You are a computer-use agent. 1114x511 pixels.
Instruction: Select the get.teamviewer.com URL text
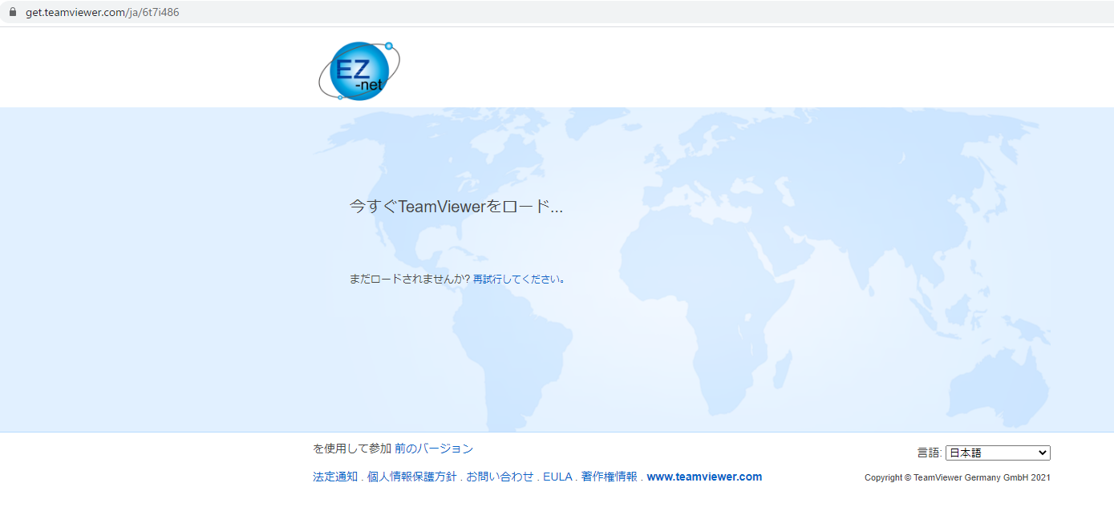[103, 13]
